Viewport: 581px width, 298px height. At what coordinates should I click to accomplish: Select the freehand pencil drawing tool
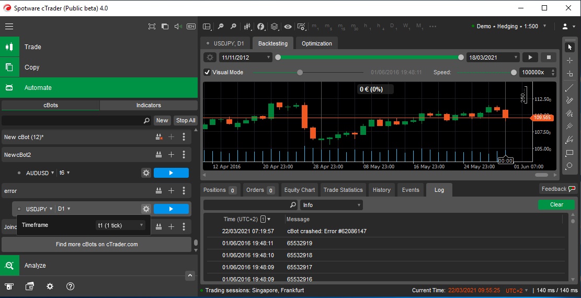(x=569, y=100)
